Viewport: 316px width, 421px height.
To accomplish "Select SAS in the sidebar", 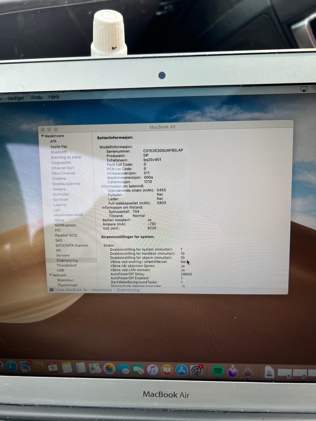I will 59,240.
